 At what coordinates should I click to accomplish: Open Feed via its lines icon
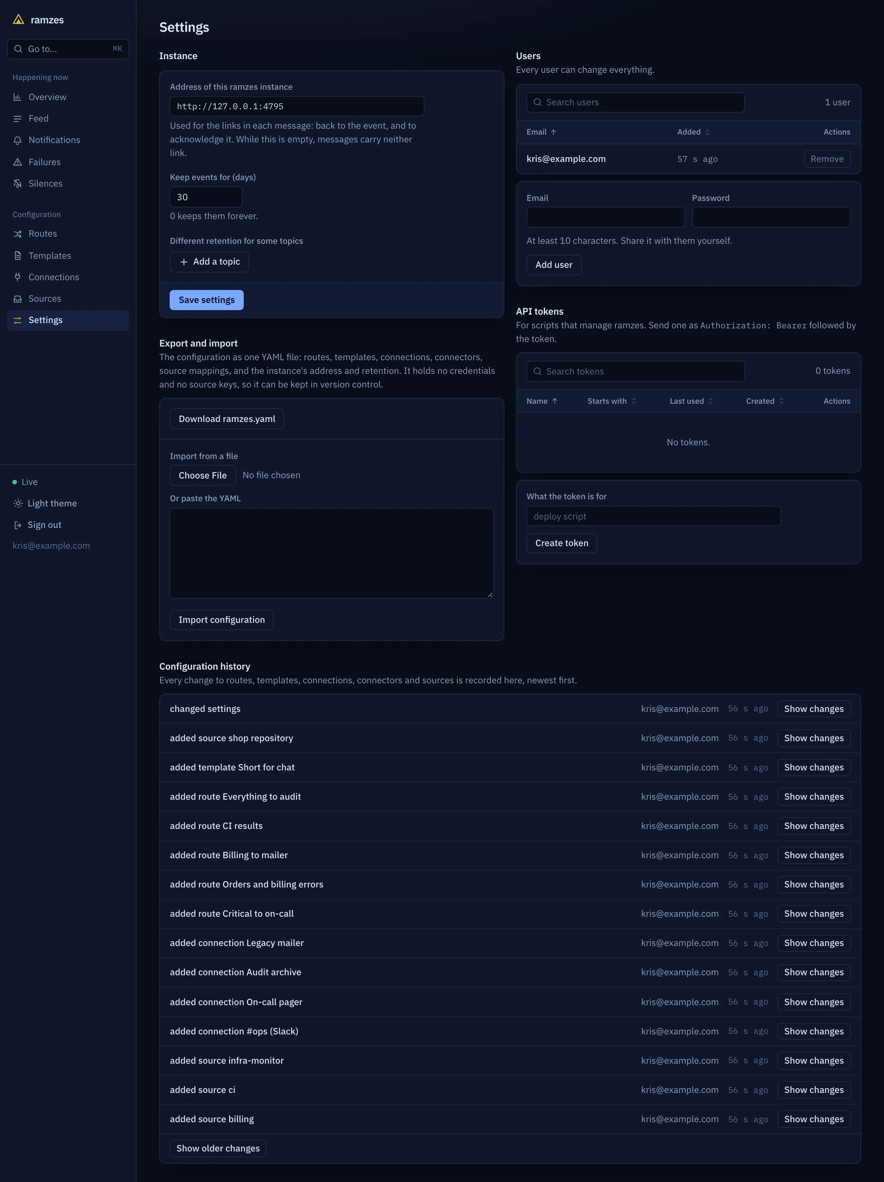click(18, 119)
